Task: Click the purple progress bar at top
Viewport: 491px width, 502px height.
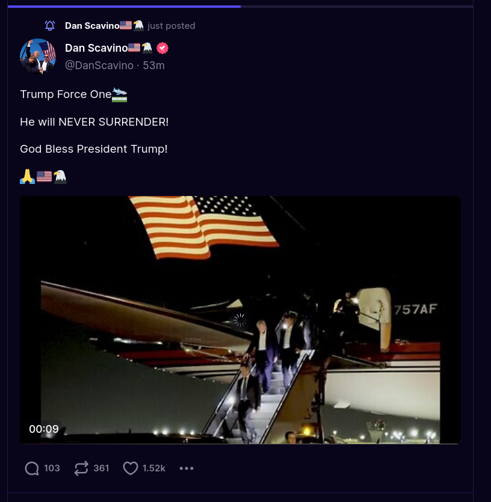Action: coord(124,6)
